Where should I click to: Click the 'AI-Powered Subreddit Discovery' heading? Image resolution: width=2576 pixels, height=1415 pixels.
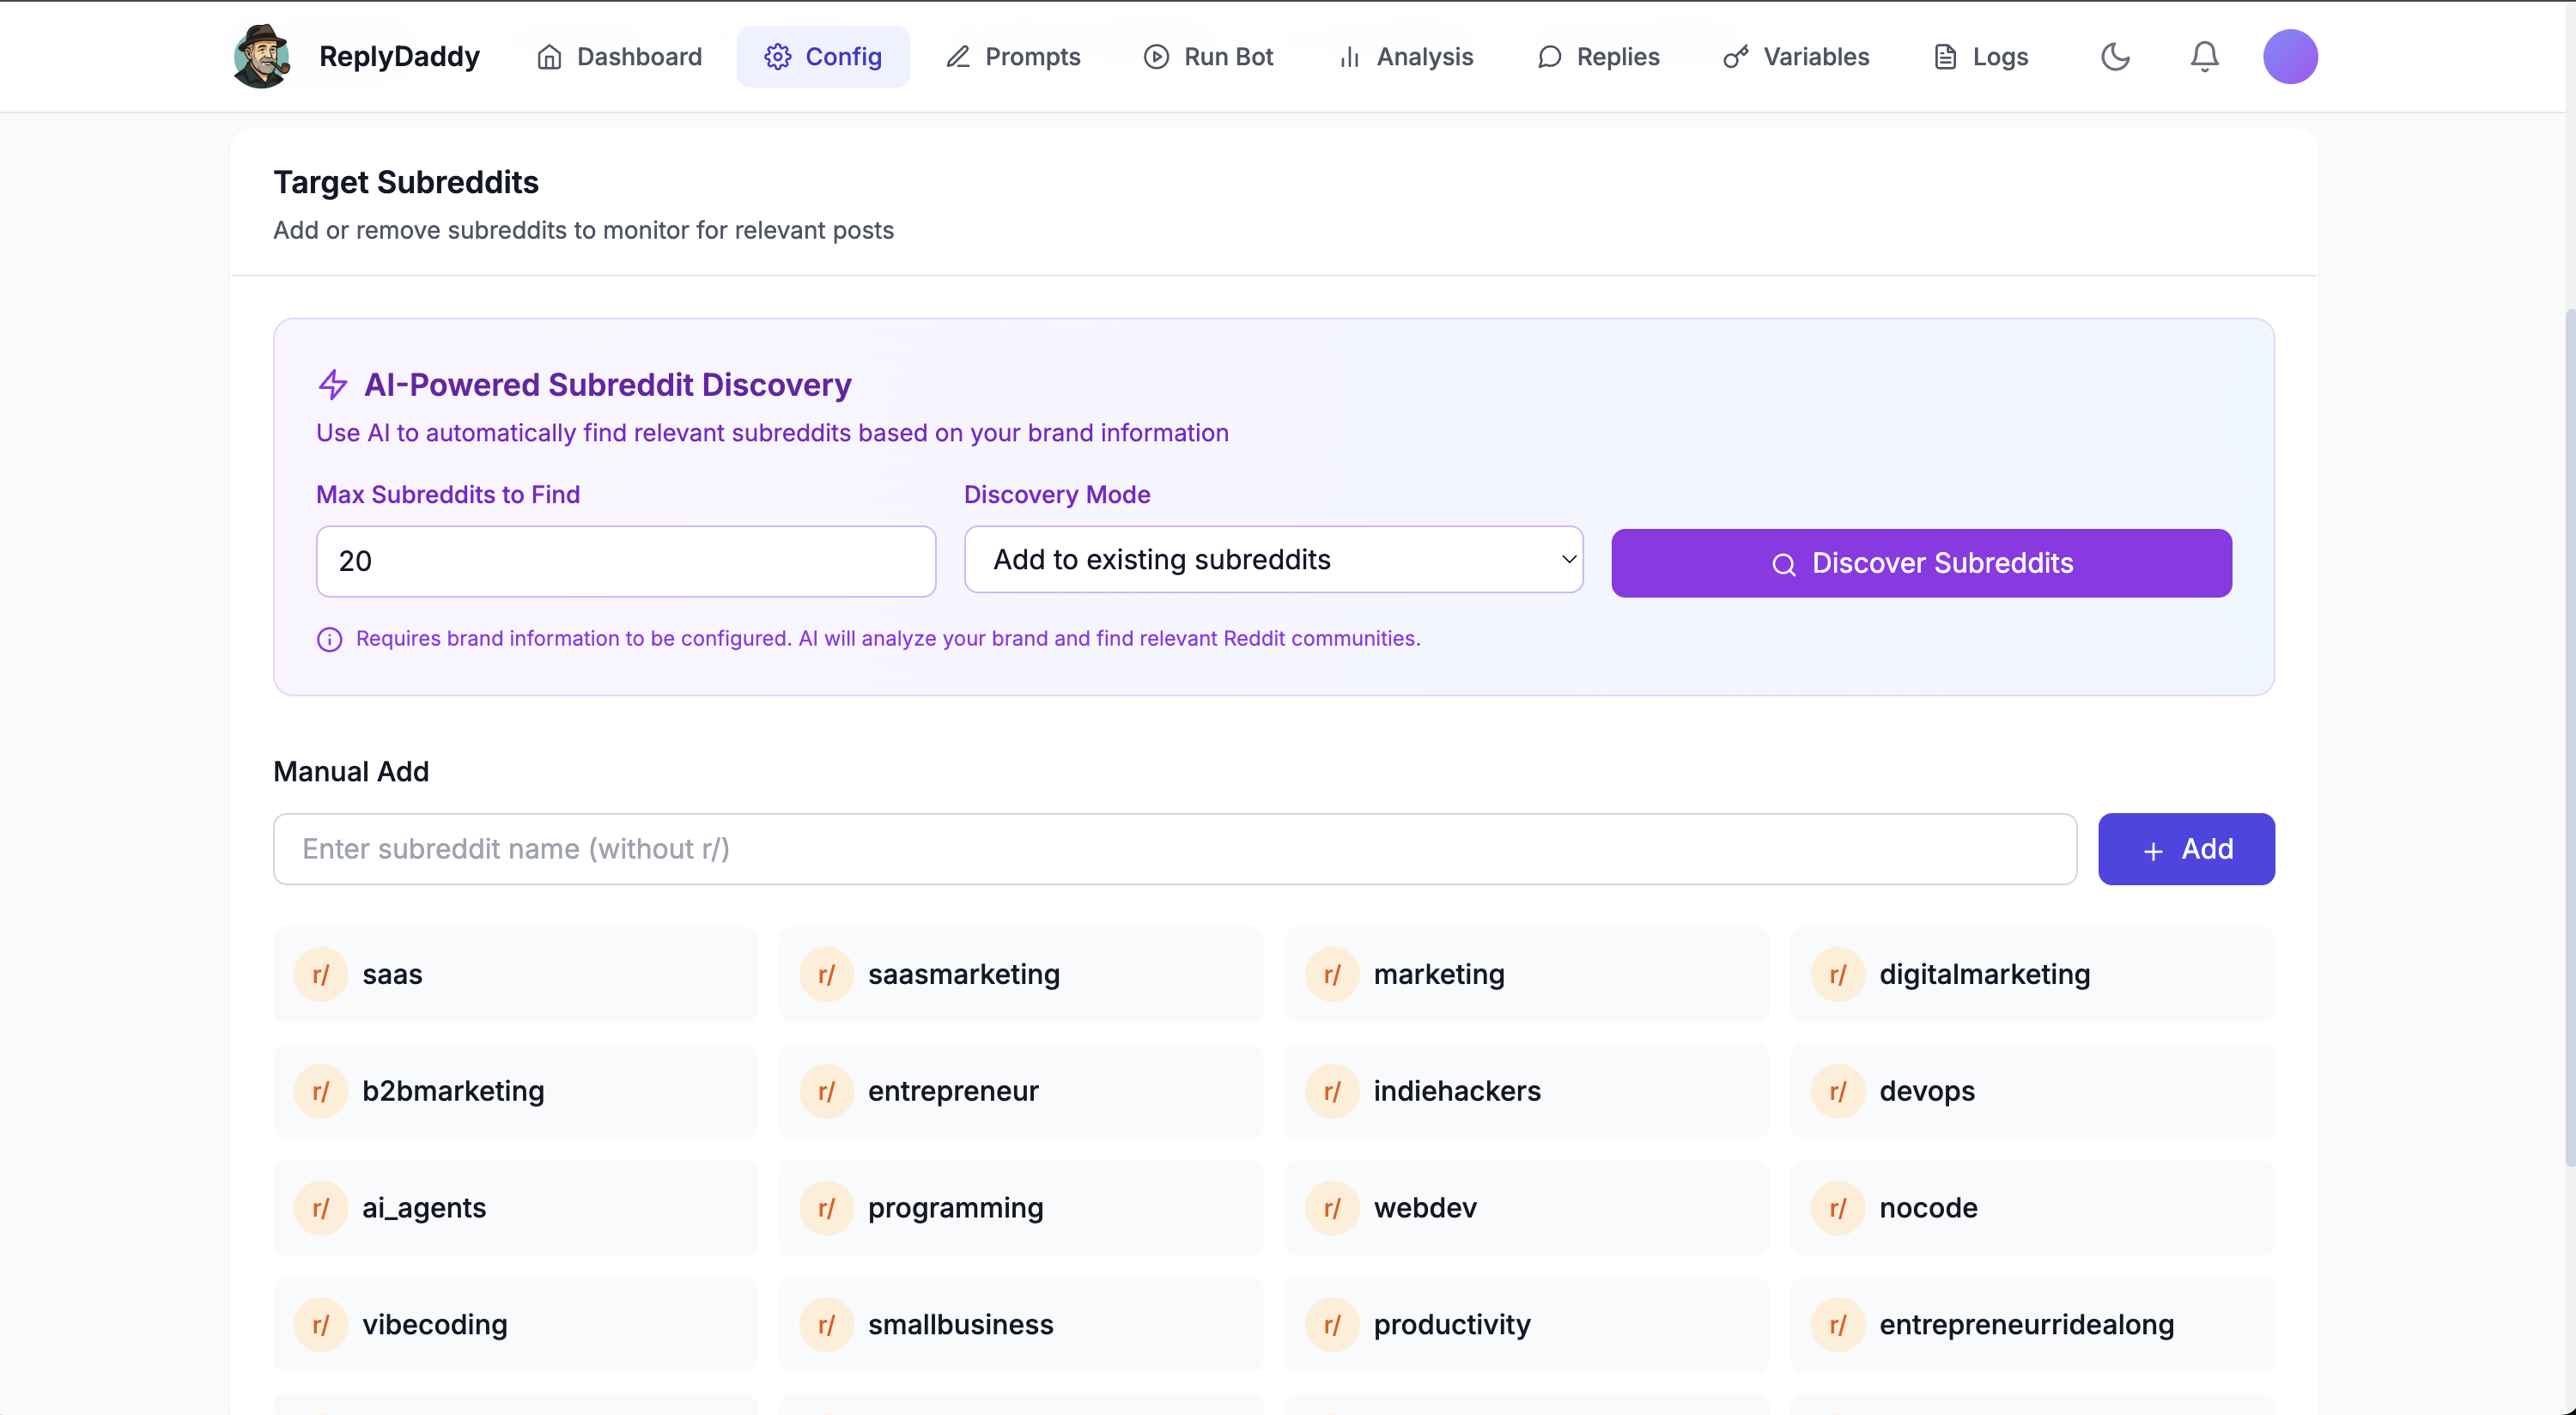point(607,385)
